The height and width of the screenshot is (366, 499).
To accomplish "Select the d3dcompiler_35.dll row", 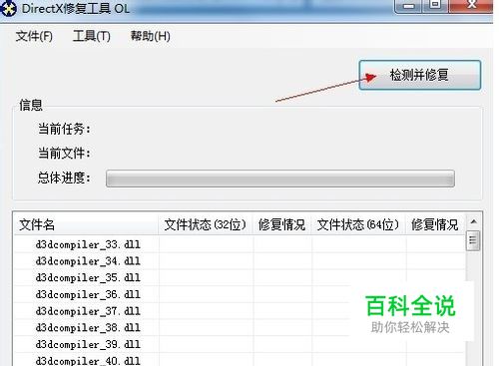I will point(240,277).
